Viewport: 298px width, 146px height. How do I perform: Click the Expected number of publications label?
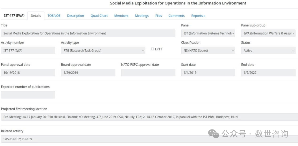[25, 87]
